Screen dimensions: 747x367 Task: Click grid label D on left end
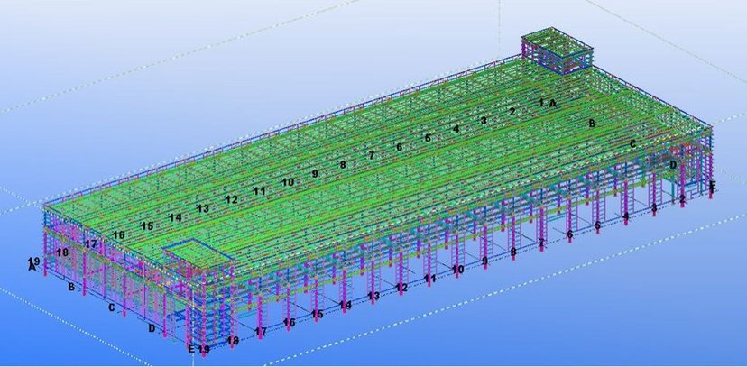click(152, 328)
